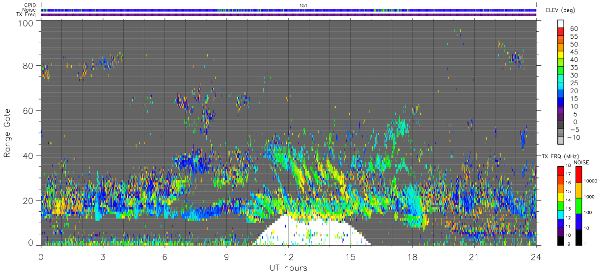Click x-axis tick label '15' under the plot

tap(351, 257)
